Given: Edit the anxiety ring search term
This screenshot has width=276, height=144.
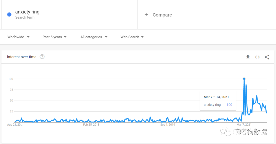Looking at the screenshot, I should (x=27, y=12).
